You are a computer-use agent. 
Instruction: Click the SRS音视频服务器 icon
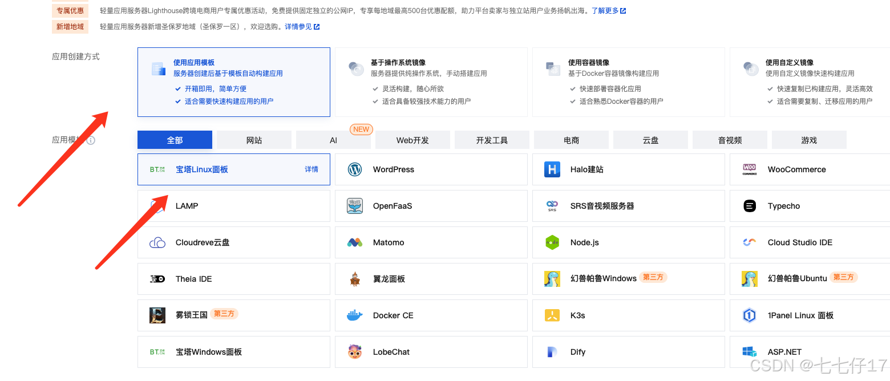coord(552,206)
